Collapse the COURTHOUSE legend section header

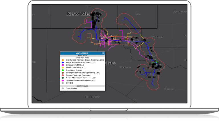click(x=82, y=86)
